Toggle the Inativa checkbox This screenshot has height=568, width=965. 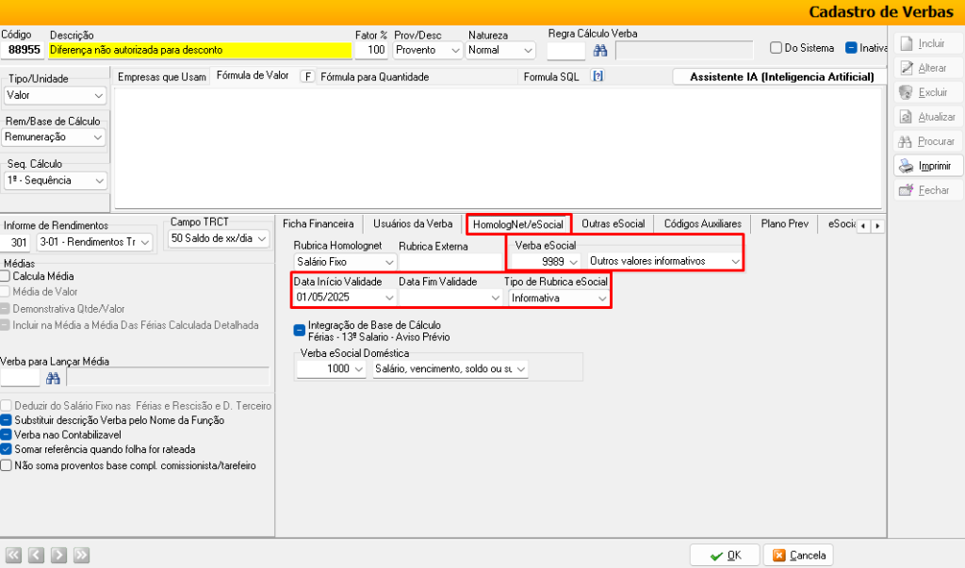click(851, 47)
